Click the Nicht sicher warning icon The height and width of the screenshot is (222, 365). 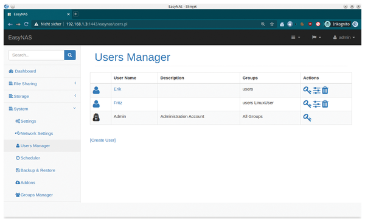click(x=36, y=24)
